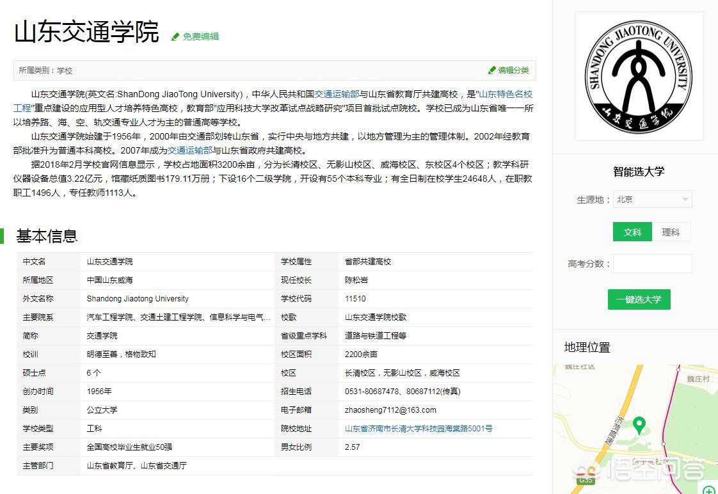
Task: Click the 一键选大学 button
Action: tap(639, 299)
